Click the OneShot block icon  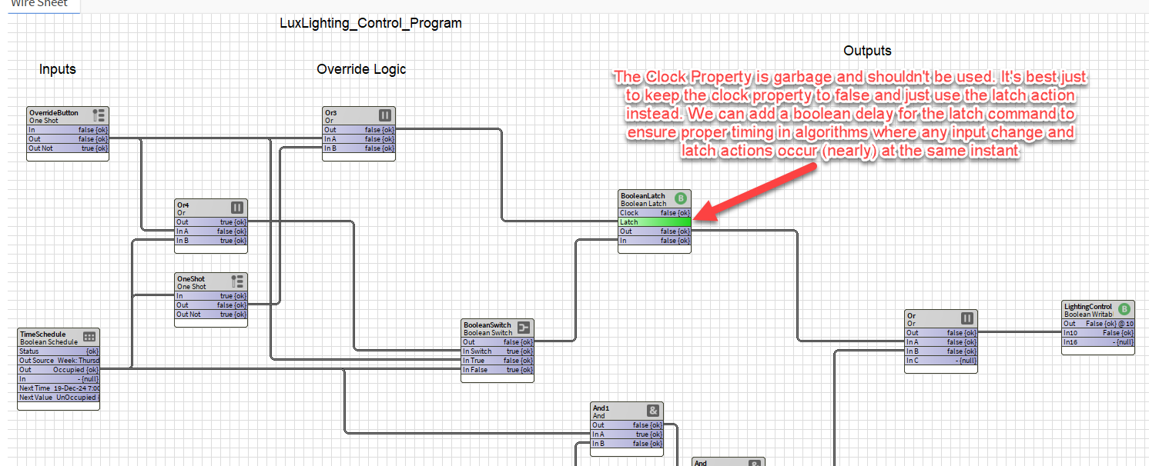click(x=237, y=281)
